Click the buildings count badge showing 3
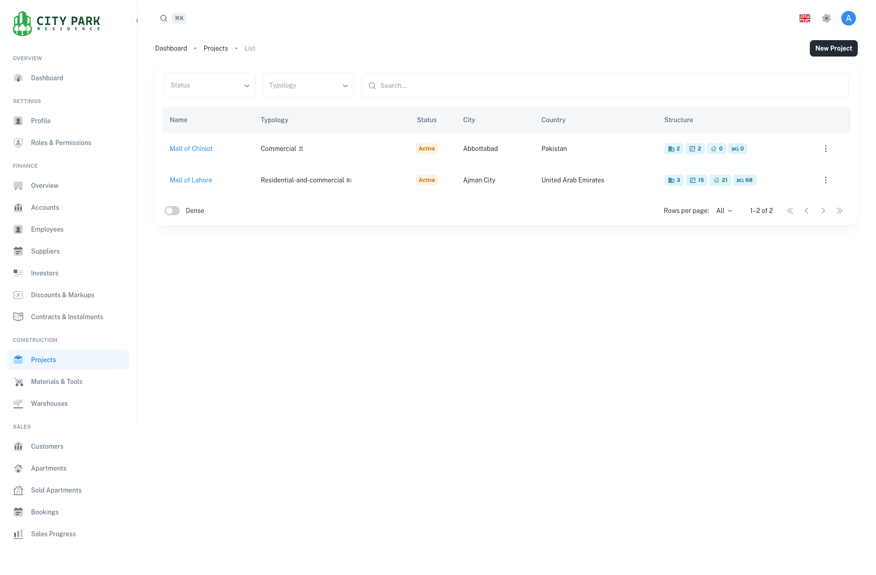The width and height of the screenshot is (876, 575). pos(674,180)
